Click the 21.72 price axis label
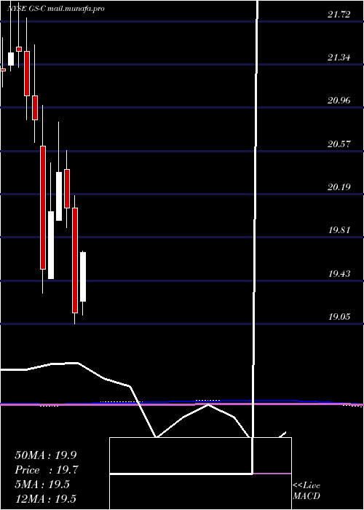This screenshot has width=364, height=510. pyautogui.click(x=339, y=15)
